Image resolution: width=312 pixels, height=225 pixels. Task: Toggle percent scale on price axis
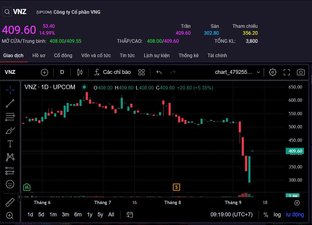point(266,215)
